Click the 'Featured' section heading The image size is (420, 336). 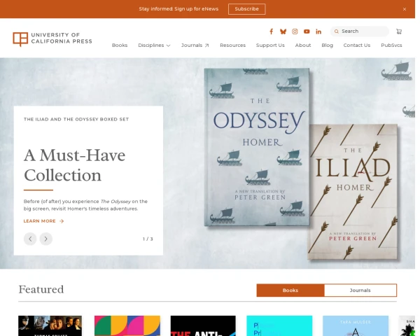point(41,289)
